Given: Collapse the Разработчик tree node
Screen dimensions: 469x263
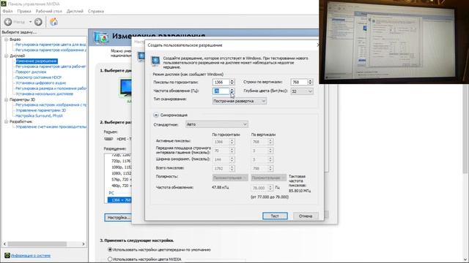Looking at the screenshot, I should tap(7, 121).
